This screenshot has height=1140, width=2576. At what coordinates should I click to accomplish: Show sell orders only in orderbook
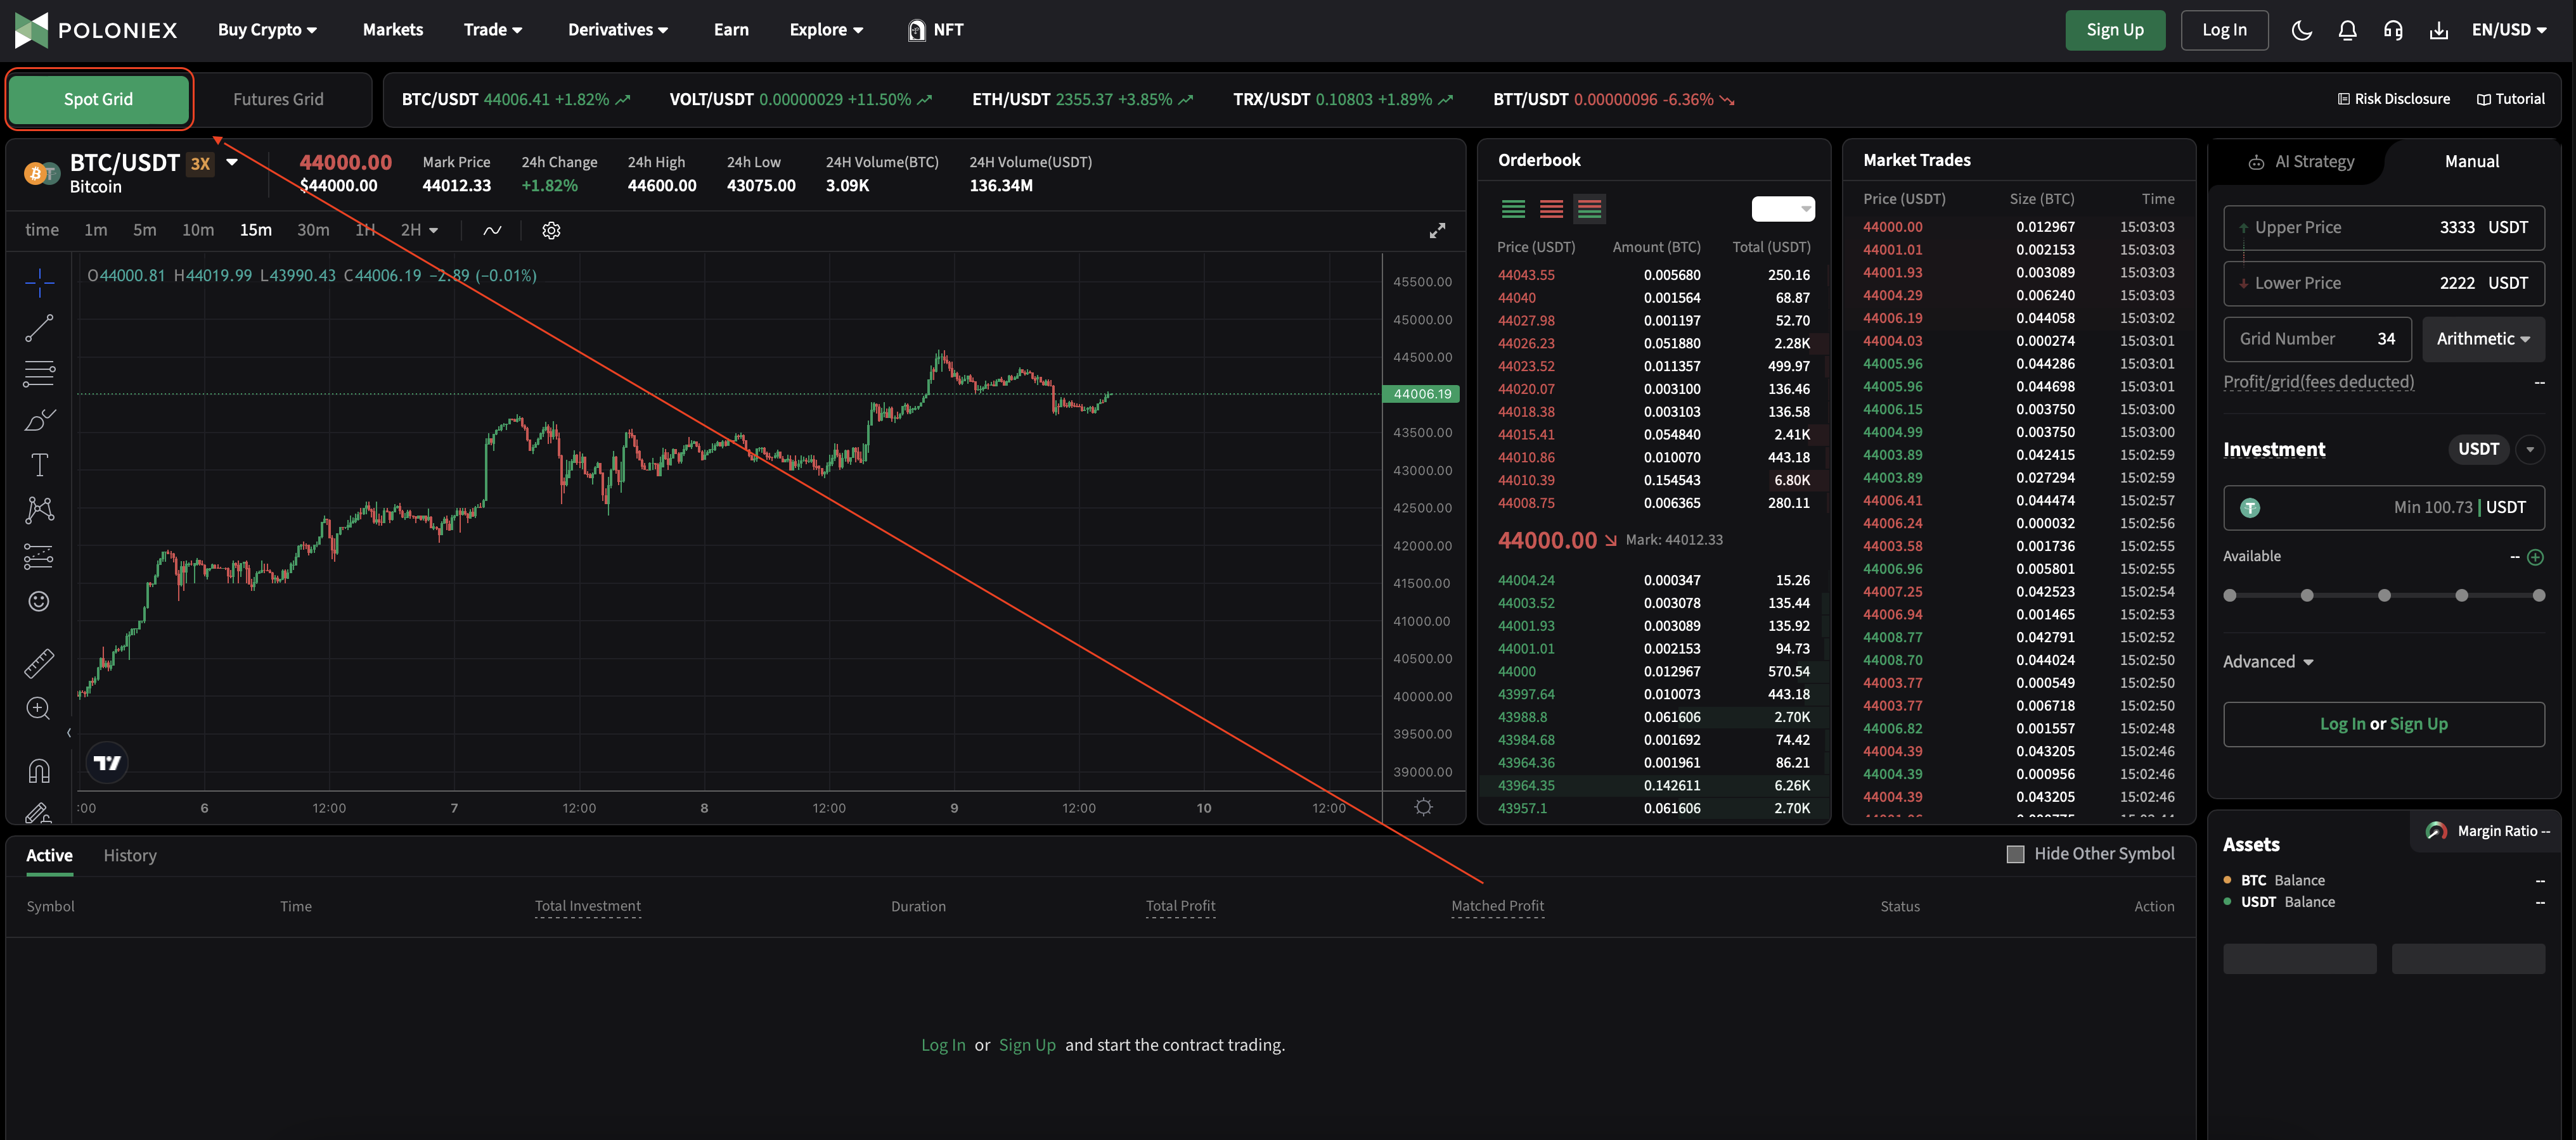[x=1551, y=209]
